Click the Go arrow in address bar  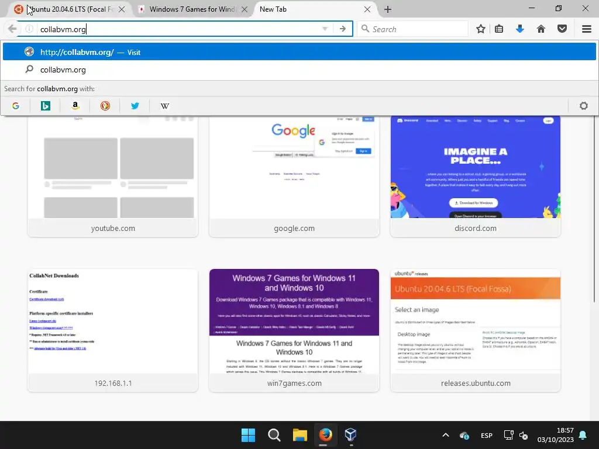pos(343,29)
